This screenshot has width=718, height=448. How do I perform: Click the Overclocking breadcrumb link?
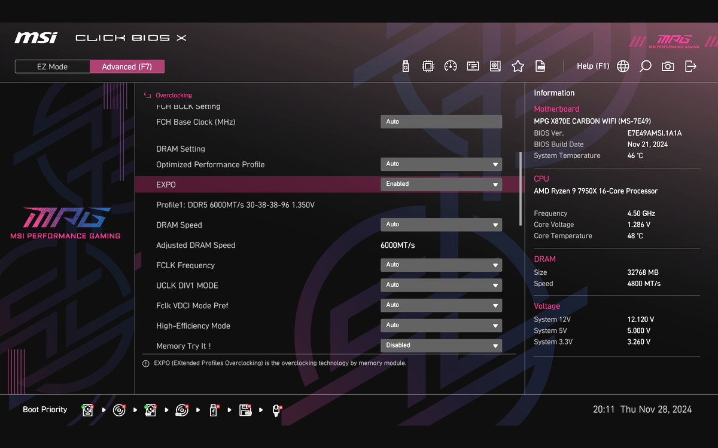(174, 95)
